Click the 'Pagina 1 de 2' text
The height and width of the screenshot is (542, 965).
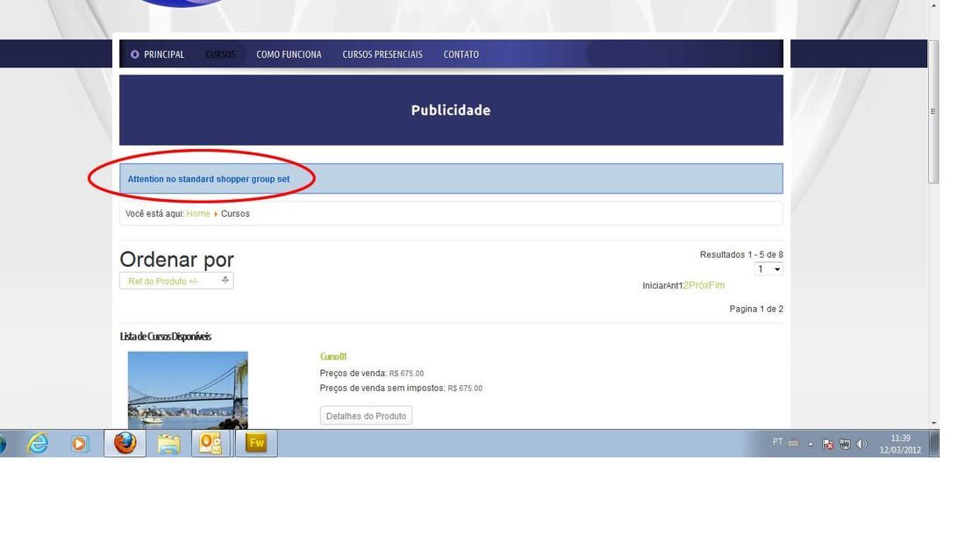pyautogui.click(x=756, y=309)
